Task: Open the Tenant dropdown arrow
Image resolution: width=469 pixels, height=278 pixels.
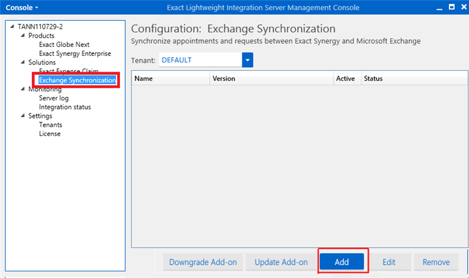Action: [x=248, y=60]
